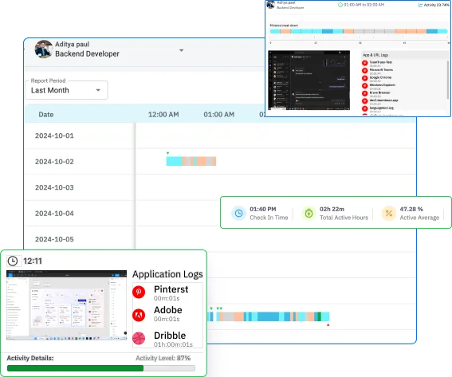Click the green clock icon beside 01:00 AM to 02:00 AM

[340, 5]
